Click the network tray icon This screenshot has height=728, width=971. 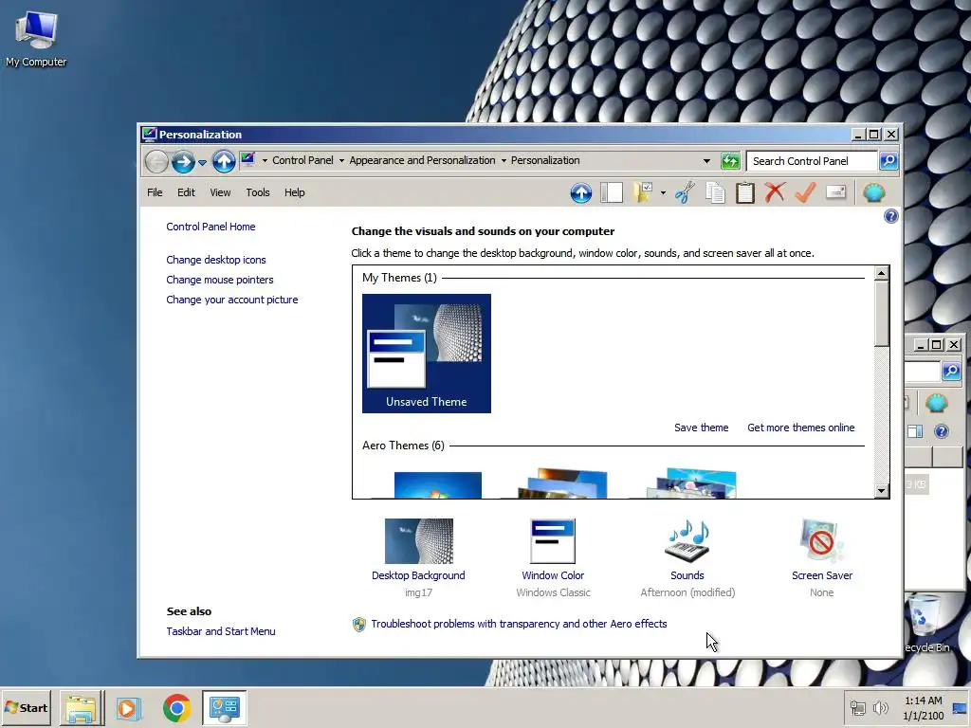tap(857, 707)
